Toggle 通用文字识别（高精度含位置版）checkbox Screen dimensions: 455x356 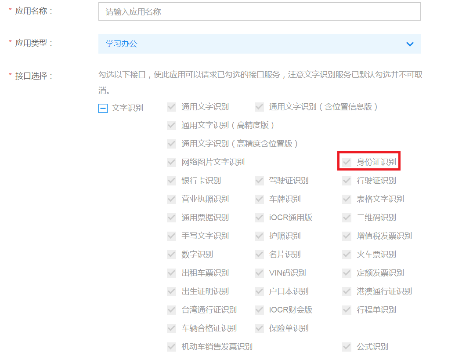[171, 144]
